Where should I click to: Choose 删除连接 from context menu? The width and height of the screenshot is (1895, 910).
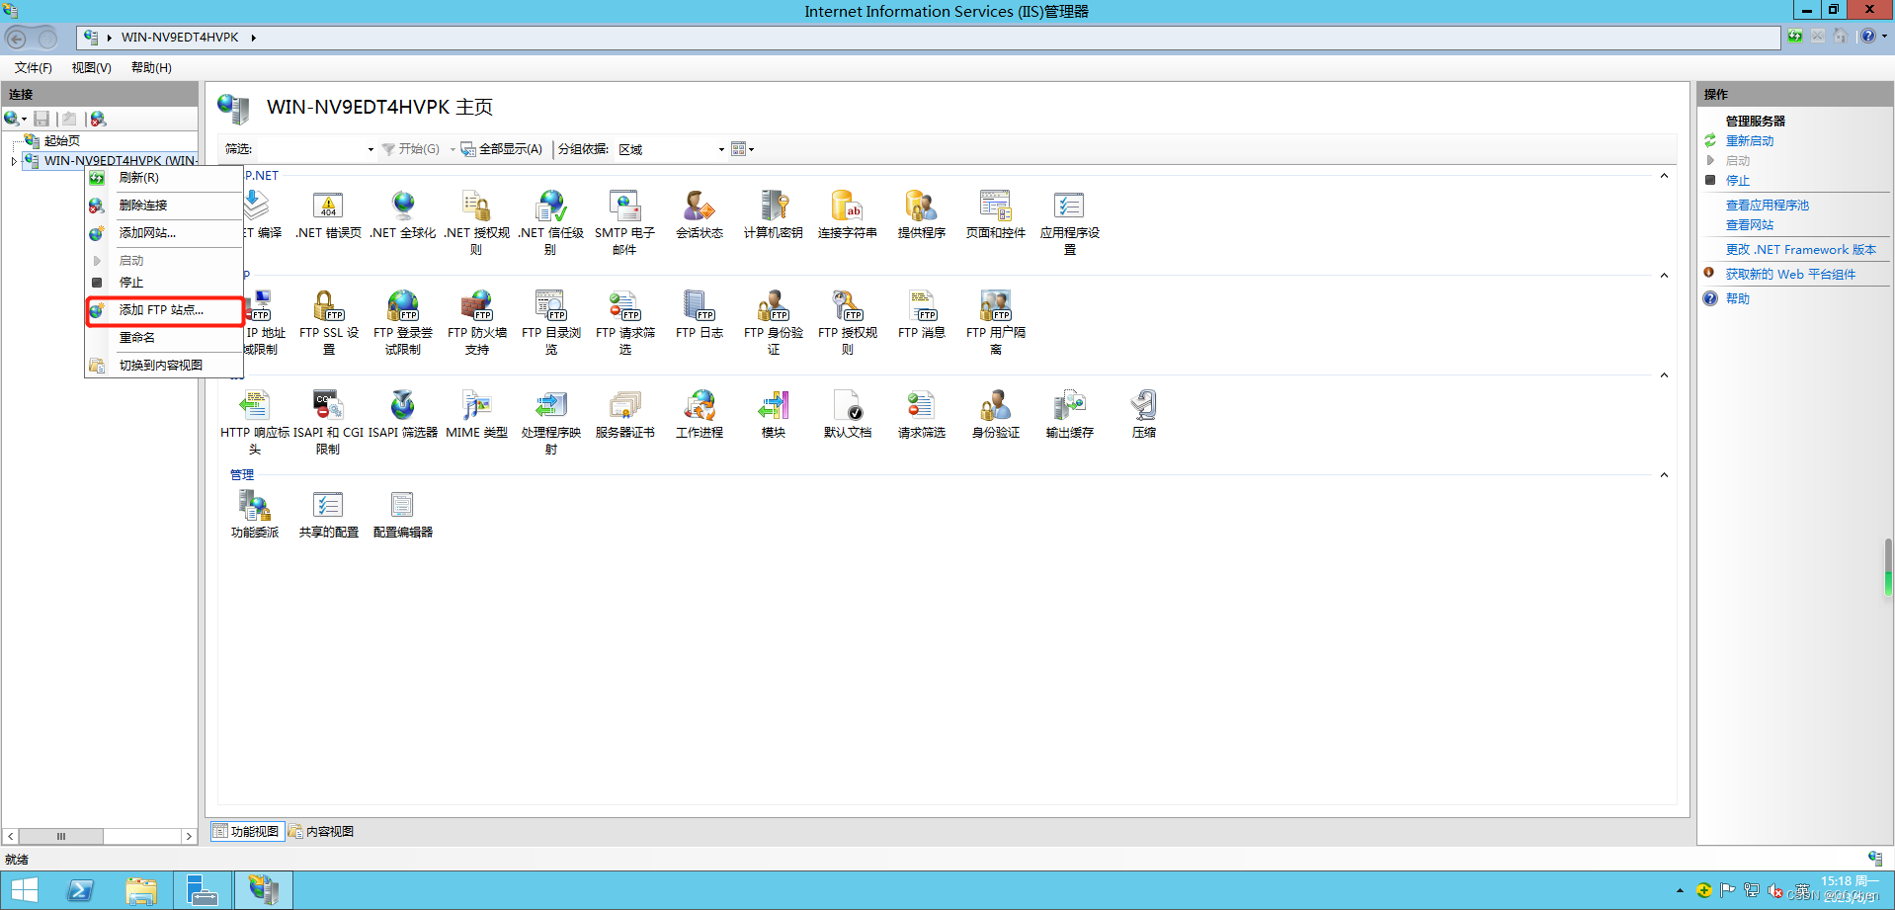point(165,206)
